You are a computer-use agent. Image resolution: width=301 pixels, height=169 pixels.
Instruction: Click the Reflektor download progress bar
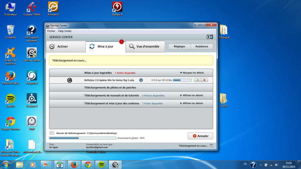182,80
